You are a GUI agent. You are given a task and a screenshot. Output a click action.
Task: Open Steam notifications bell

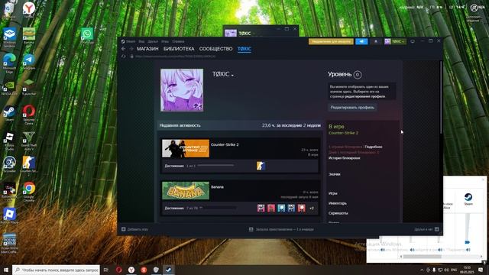click(376, 41)
